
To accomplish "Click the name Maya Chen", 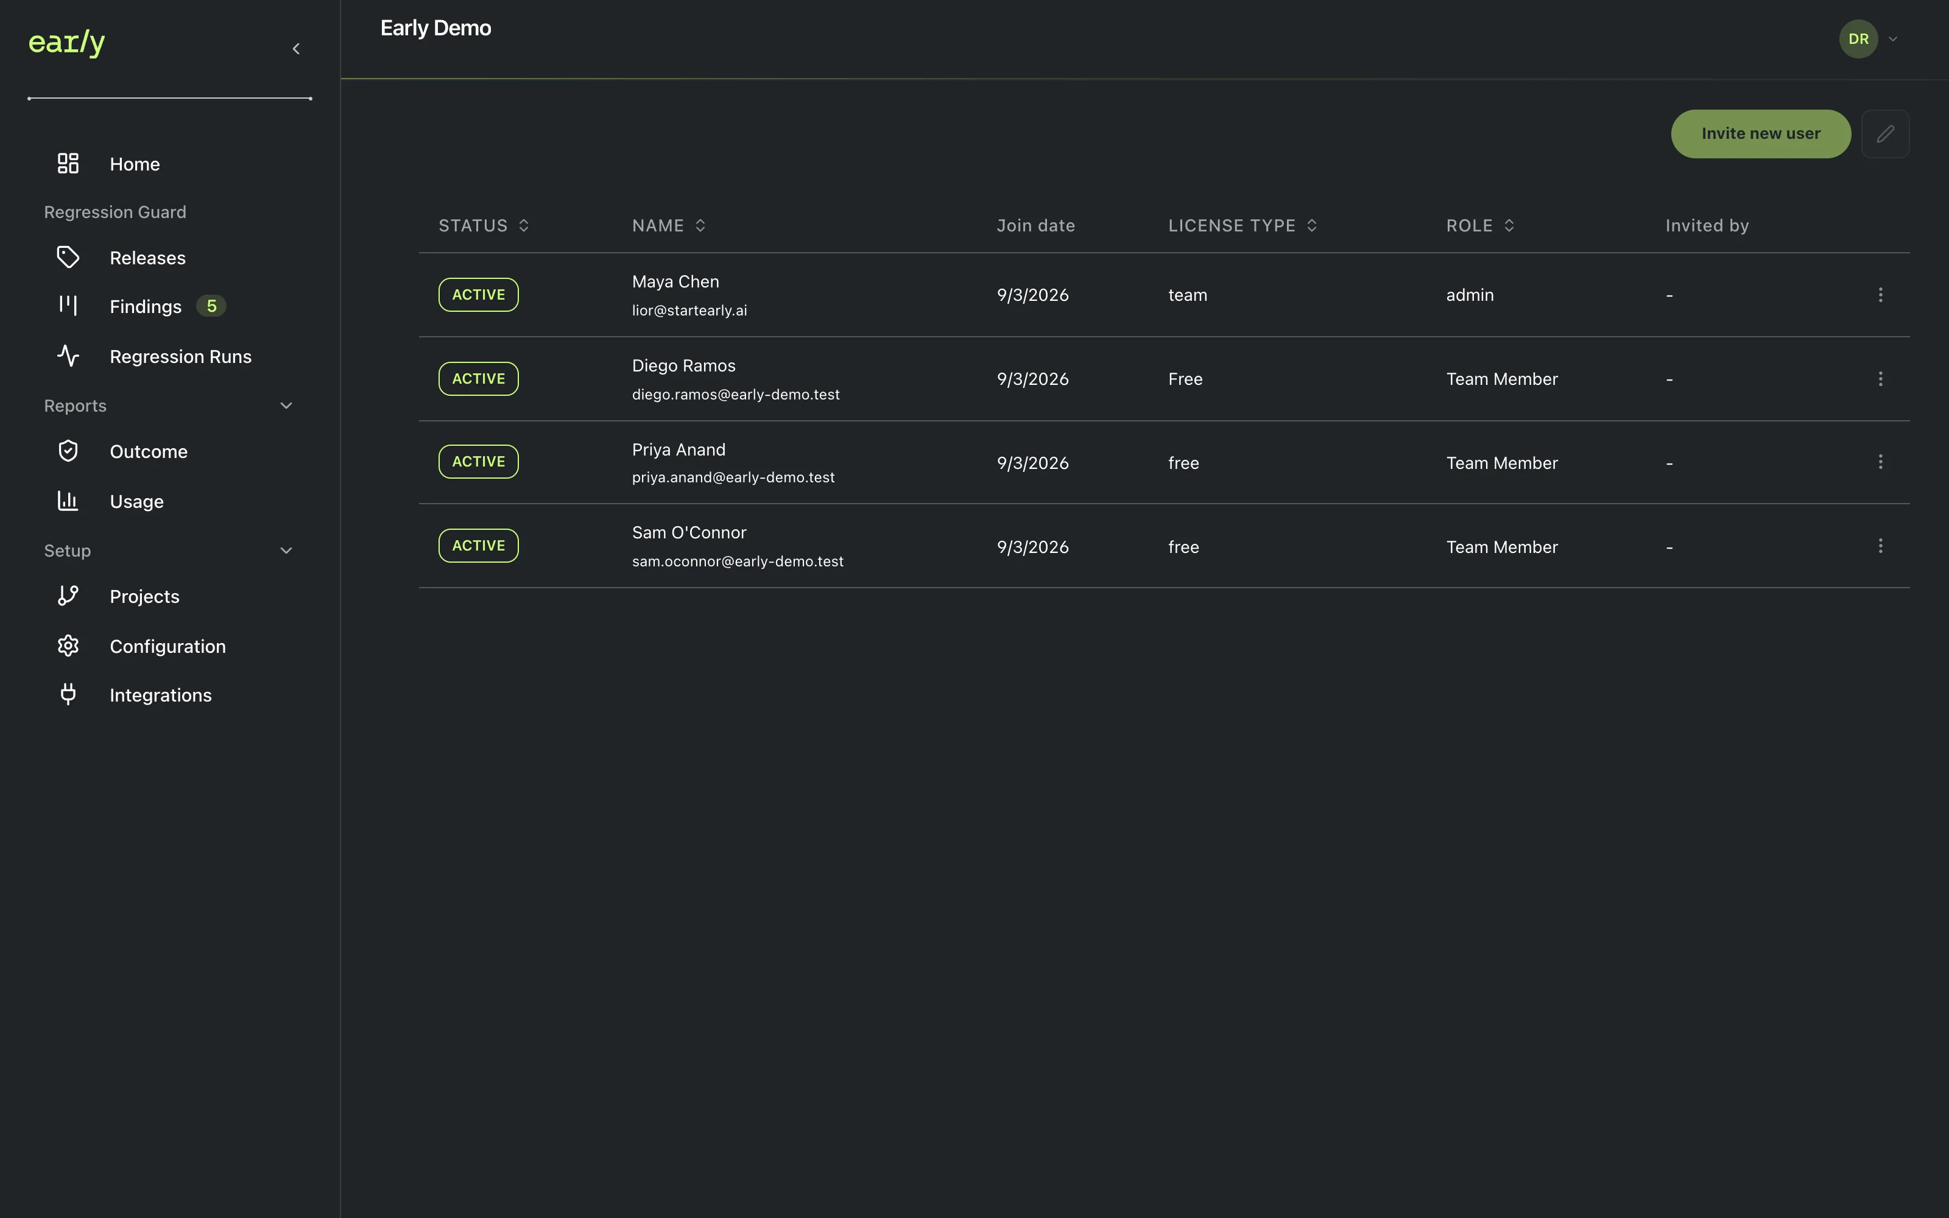I will tap(675, 282).
